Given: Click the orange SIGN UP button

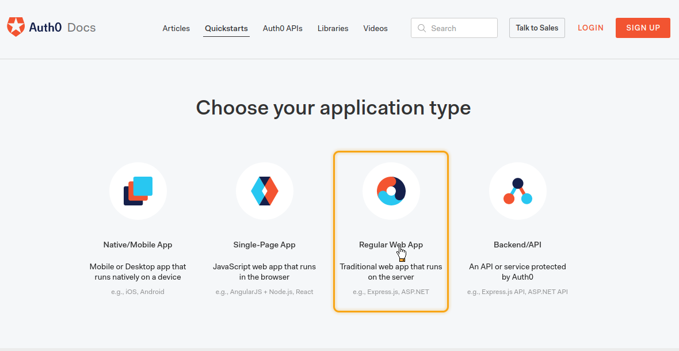Looking at the screenshot, I should (x=643, y=28).
